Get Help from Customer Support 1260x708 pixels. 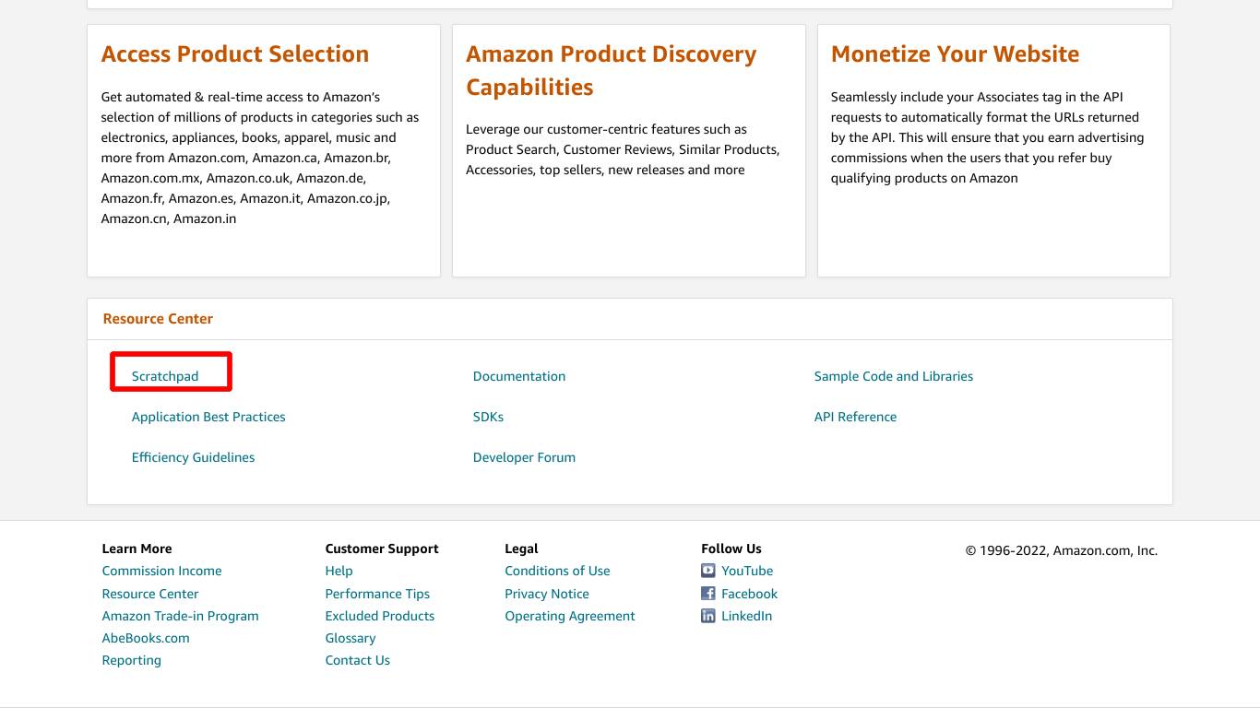[x=339, y=571]
